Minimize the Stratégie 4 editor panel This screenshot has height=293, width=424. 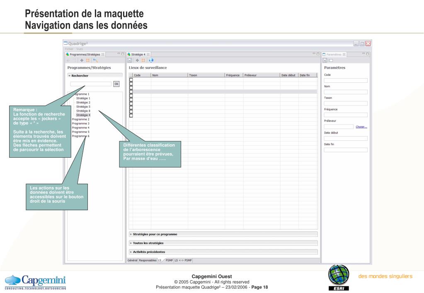(x=314, y=54)
